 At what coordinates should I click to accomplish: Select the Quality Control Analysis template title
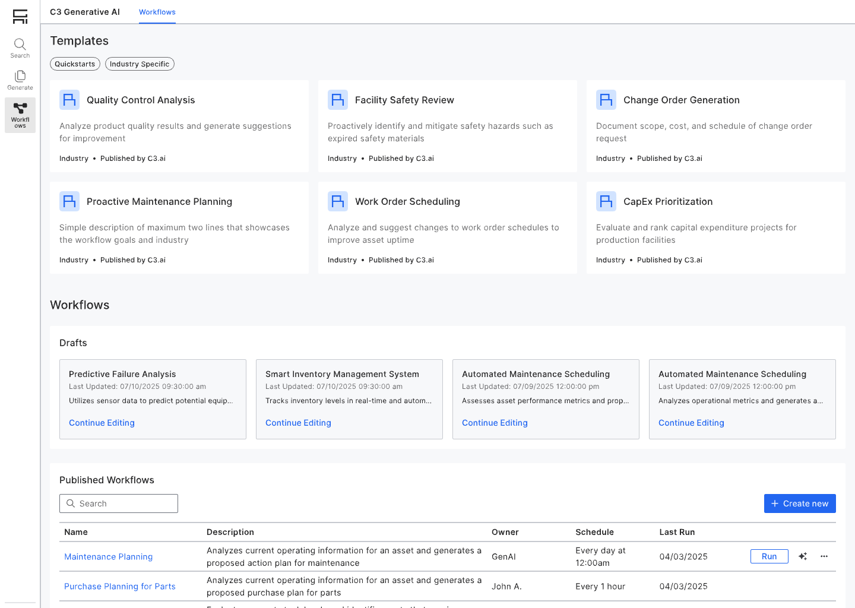click(x=141, y=100)
